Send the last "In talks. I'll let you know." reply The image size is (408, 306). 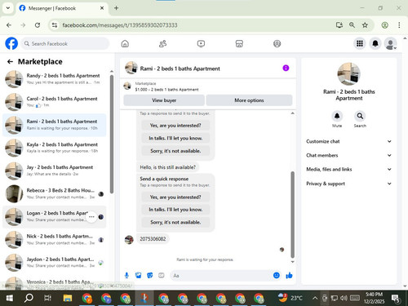click(175, 210)
